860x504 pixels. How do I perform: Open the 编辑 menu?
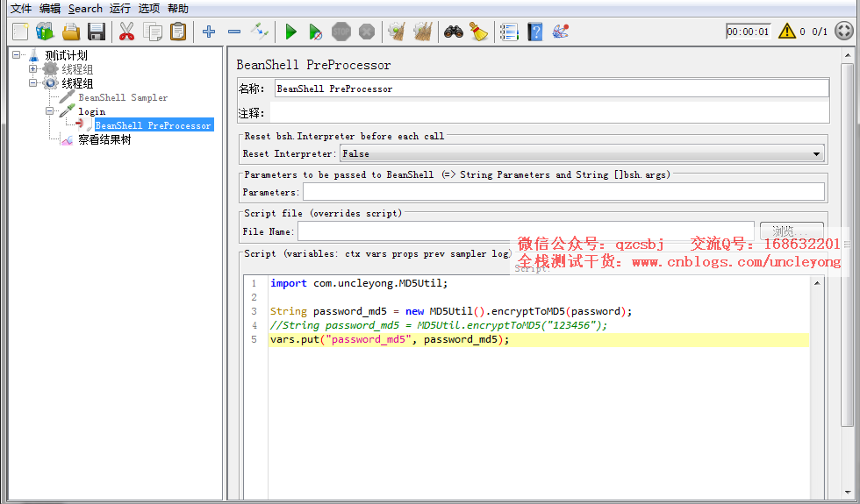(x=50, y=8)
